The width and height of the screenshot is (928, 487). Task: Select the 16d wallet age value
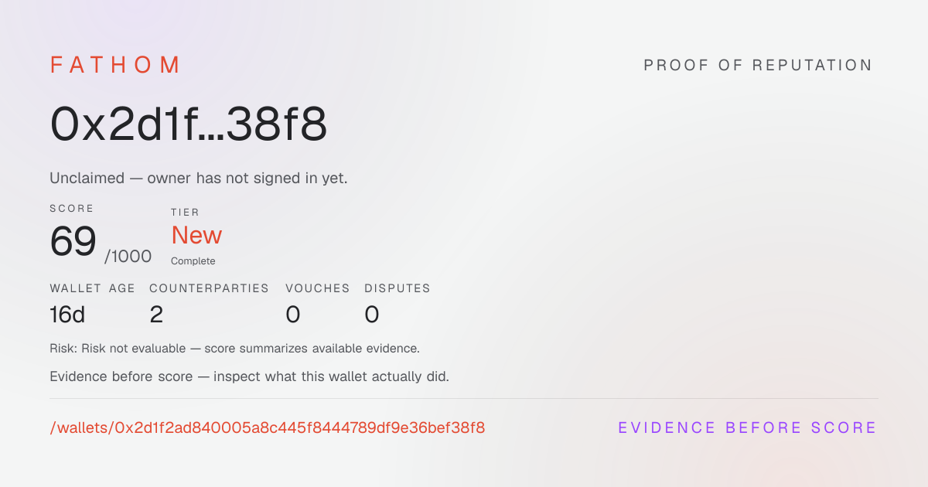pos(67,315)
